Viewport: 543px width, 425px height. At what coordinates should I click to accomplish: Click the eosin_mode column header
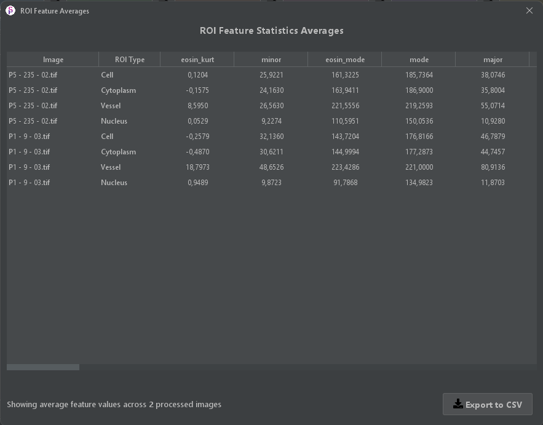tap(344, 59)
